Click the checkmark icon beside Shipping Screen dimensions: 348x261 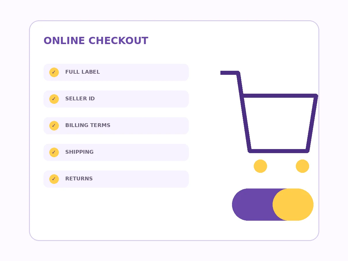point(54,152)
